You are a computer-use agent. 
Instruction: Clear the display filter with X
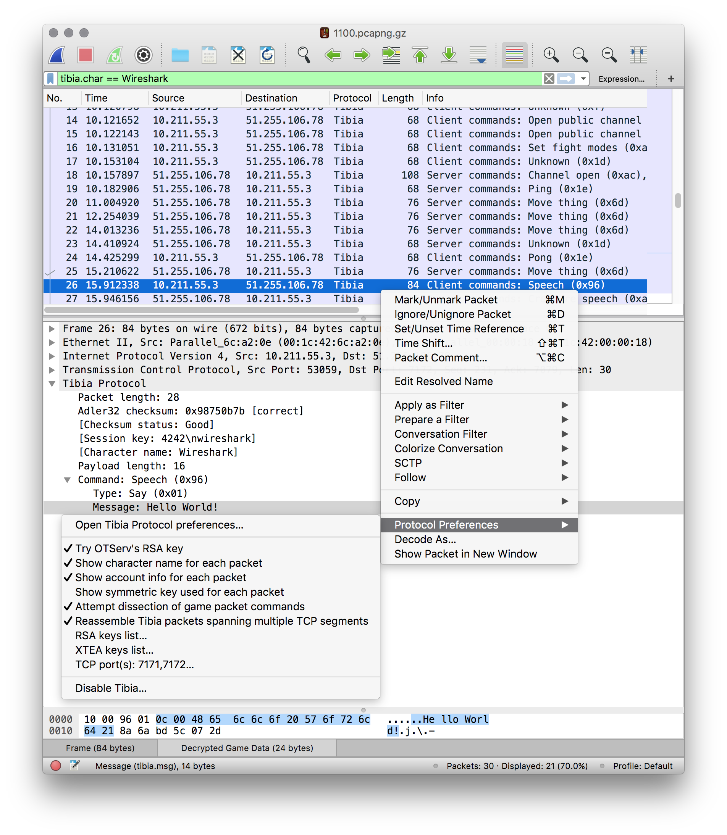[x=548, y=79]
